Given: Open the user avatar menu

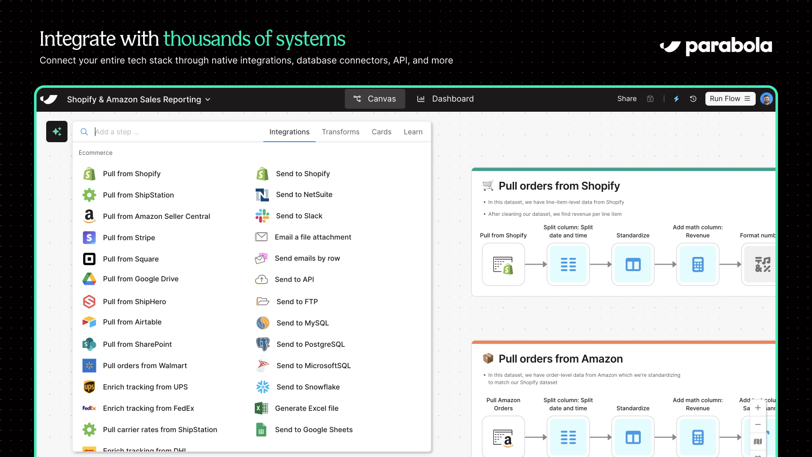Looking at the screenshot, I should pyautogui.click(x=766, y=99).
